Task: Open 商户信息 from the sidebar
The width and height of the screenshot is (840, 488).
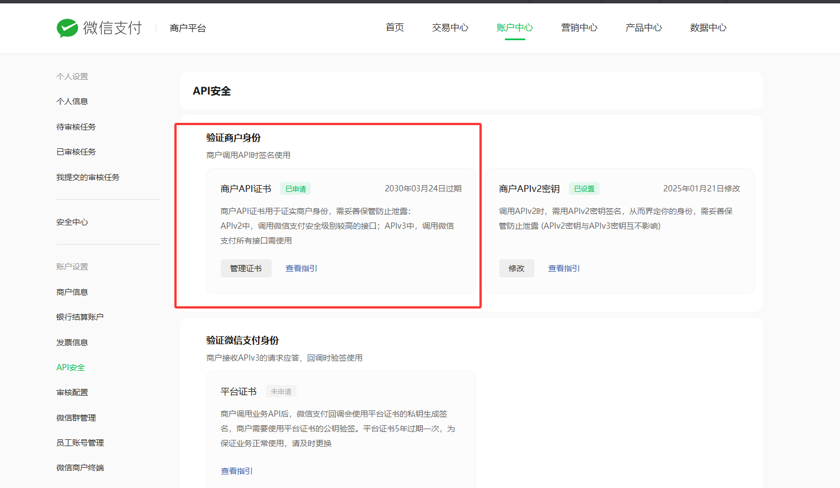Action: (72, 292)
